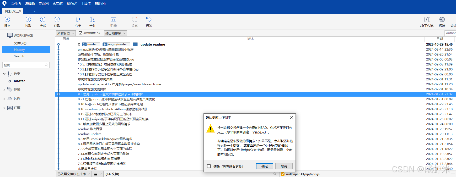Check the 清除 (丢弃所有更改) checkbox
Image resolution: width=456 pixels, height=177 pixels.
click(x=209, y=166)
